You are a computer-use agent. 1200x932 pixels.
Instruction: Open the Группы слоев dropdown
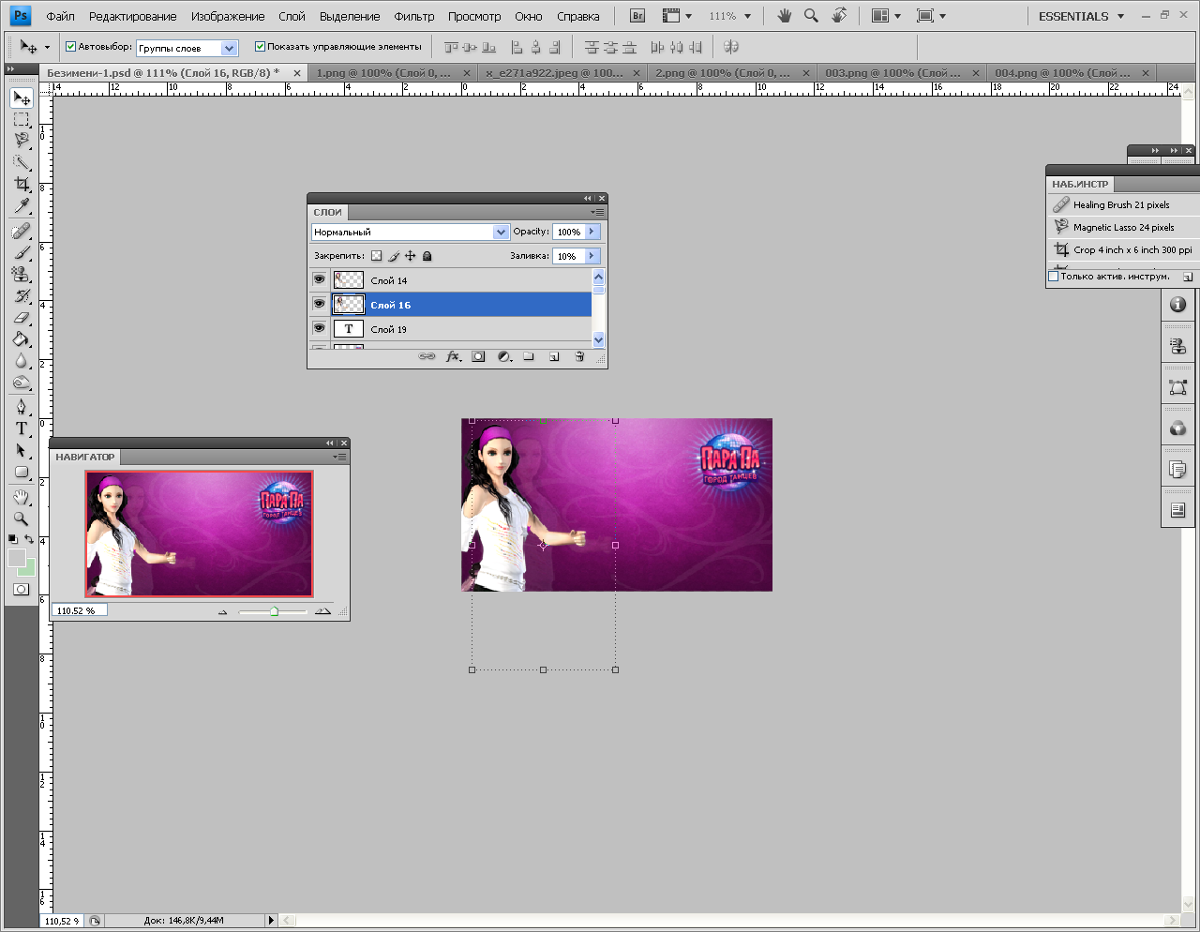pos(187,48)
